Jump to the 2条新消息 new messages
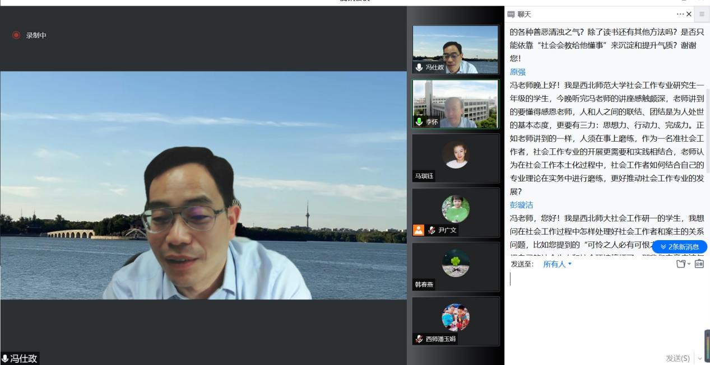710x365 pixels. coord(679,247)
